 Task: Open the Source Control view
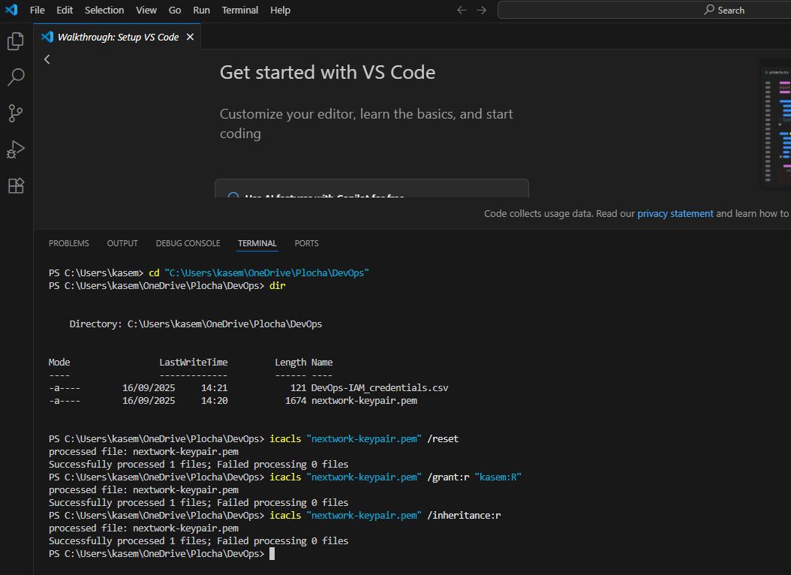[16, 113]
